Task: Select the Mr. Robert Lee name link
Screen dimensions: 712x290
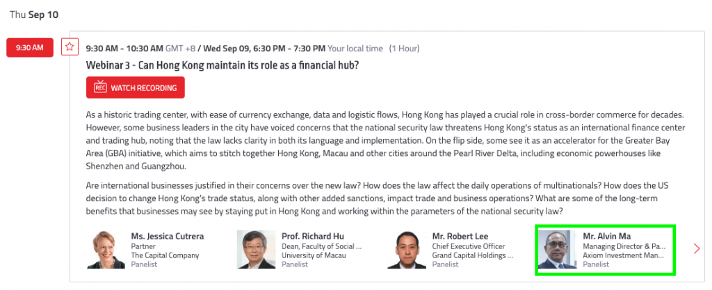Action: pos(461,237)
